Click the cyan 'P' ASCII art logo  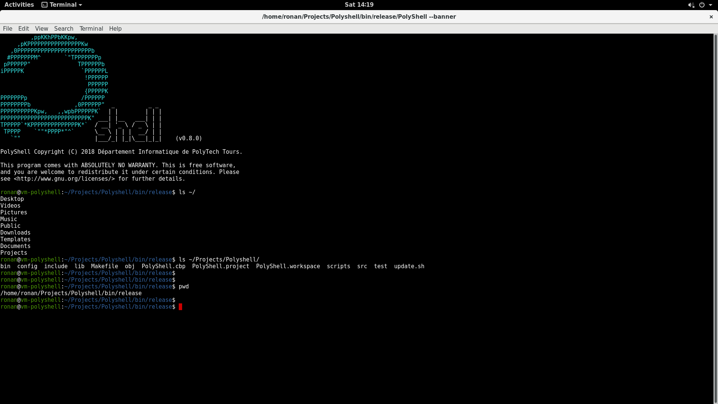(54, 88)
